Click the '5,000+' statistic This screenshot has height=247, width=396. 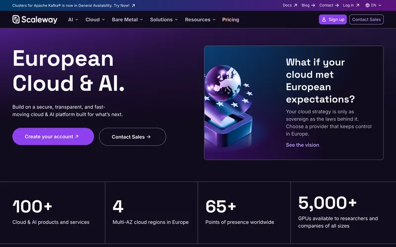(x=327, y=203)
